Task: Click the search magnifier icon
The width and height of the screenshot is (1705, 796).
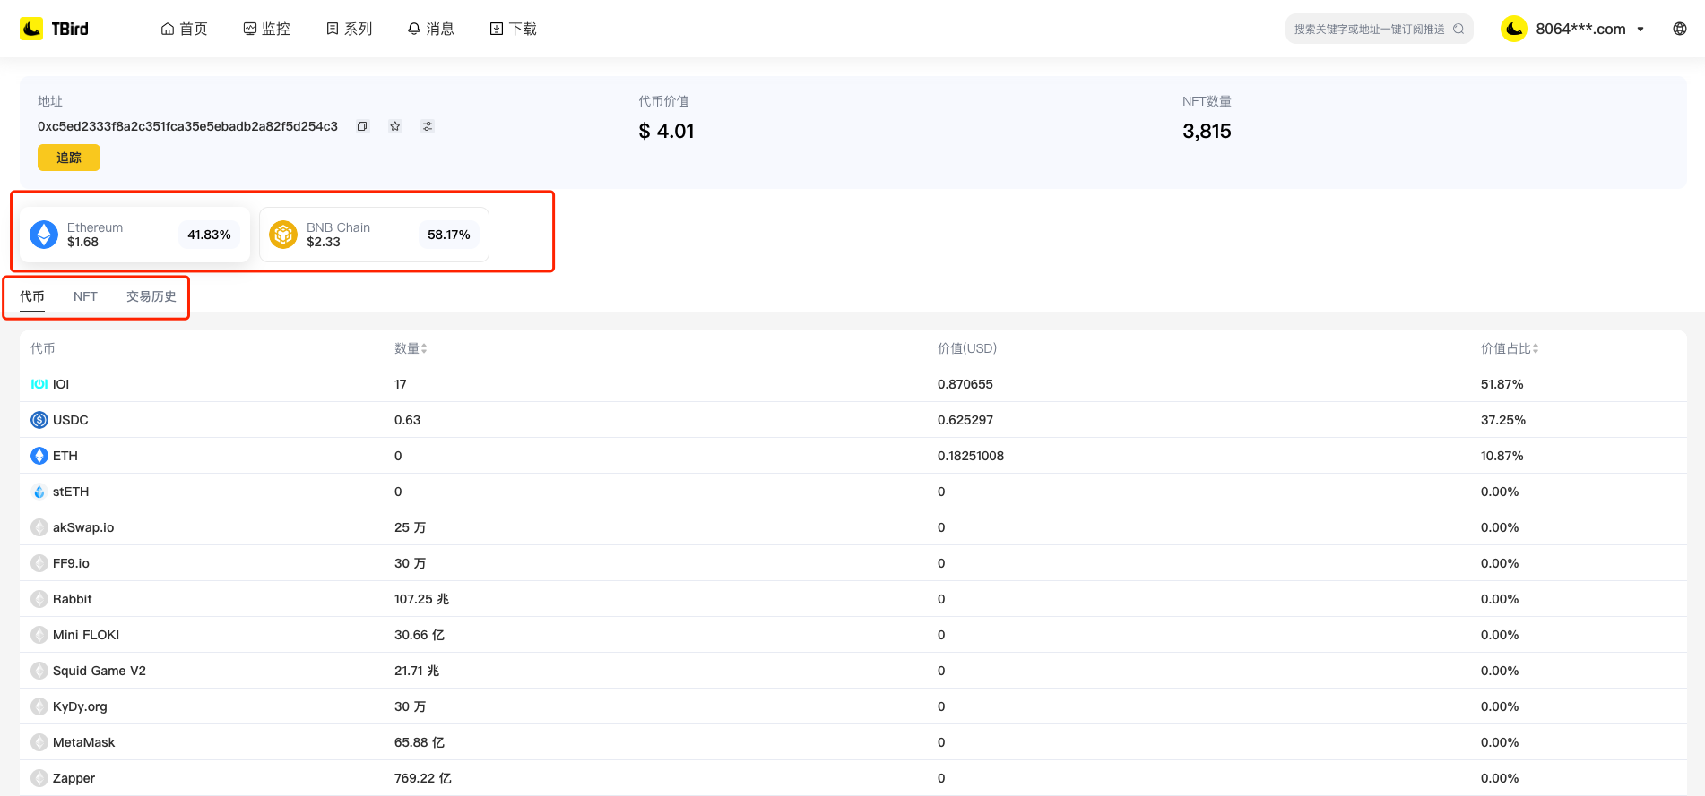Action: click(1458, 29)
